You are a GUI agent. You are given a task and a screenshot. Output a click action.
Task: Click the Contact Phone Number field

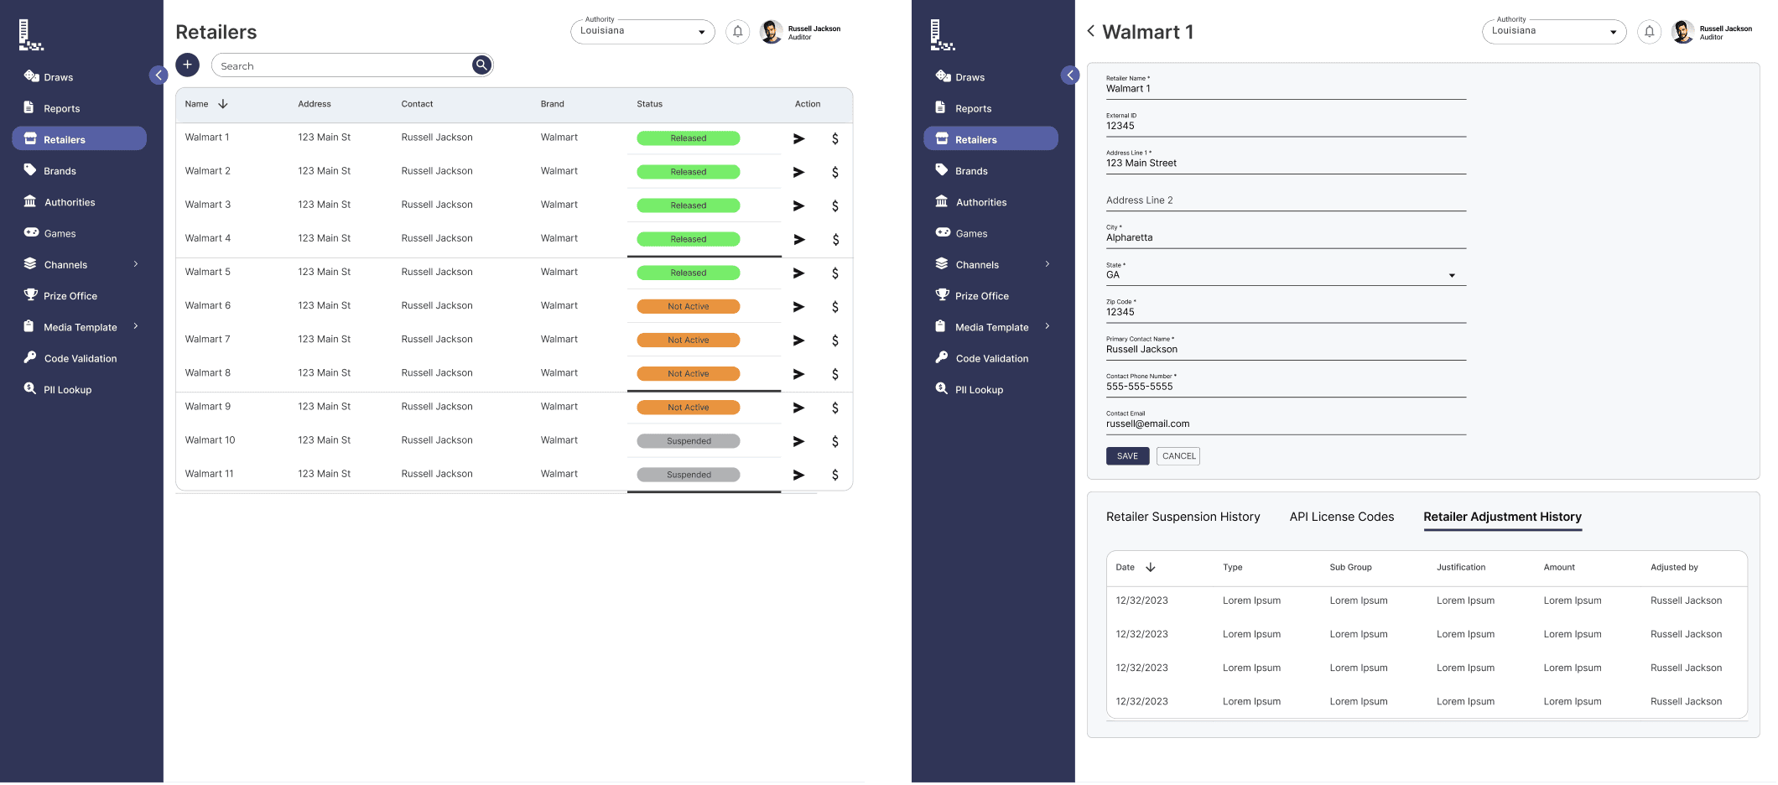click(x=1286, y=385)
